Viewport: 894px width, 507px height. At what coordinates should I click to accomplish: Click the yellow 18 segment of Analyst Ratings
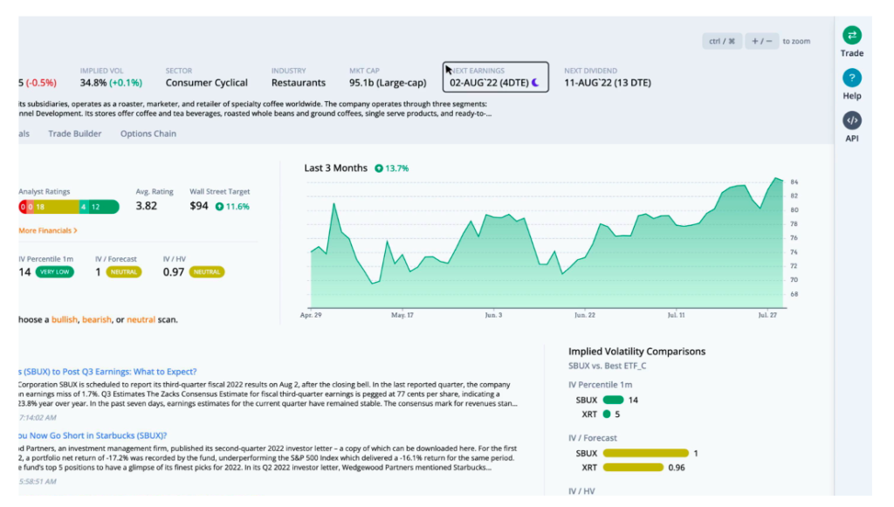(57, 207)
